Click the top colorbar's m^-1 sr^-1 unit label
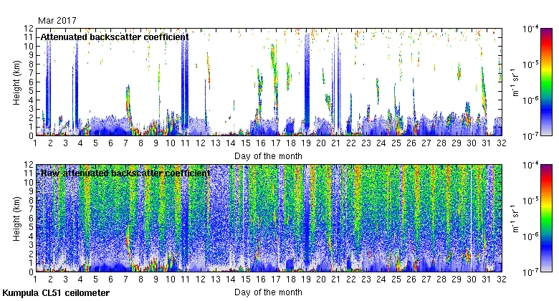The width and height of the screenshot is (559, 301). coord(515,82)
